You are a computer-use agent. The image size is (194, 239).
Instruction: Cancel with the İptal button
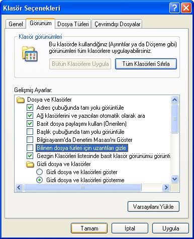(x=130, y=228)
